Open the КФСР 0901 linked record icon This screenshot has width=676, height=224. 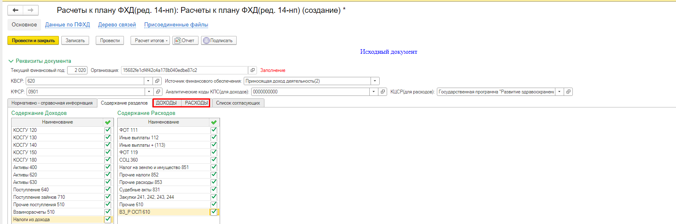158,92
